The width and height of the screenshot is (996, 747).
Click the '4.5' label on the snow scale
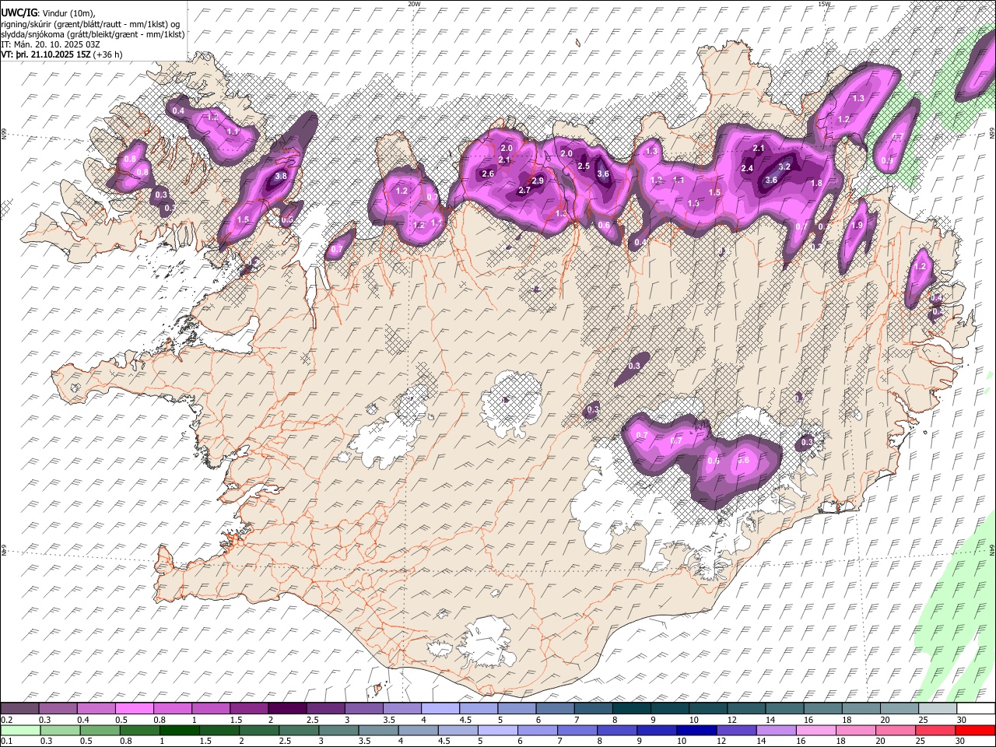(x=465, y=720)
